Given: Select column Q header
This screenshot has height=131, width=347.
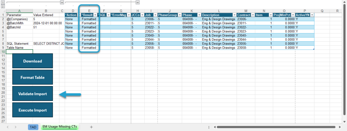Looking at the screenshot, I should coord(322,11).
